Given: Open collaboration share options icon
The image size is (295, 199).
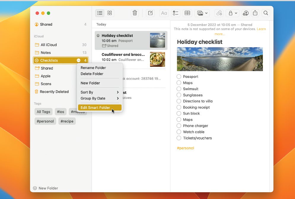Looking at the screenshot, I should (x=245, y=13).
